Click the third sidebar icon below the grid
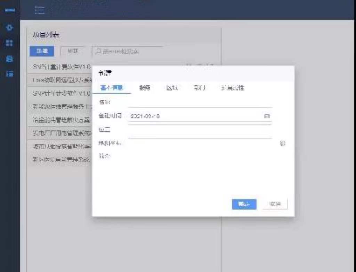The image size is (356, 272). pos(10,59)
